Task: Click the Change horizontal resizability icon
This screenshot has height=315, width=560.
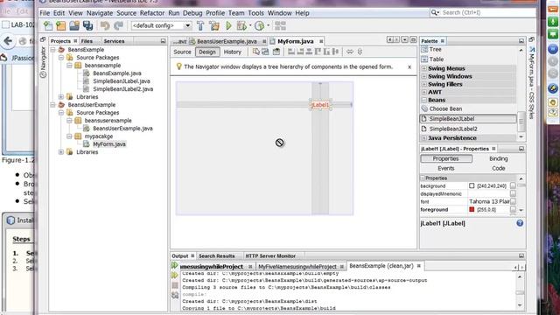Action: 350,52
